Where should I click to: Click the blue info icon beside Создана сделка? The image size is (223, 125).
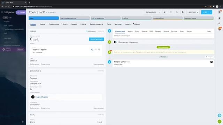pos(109,62)
